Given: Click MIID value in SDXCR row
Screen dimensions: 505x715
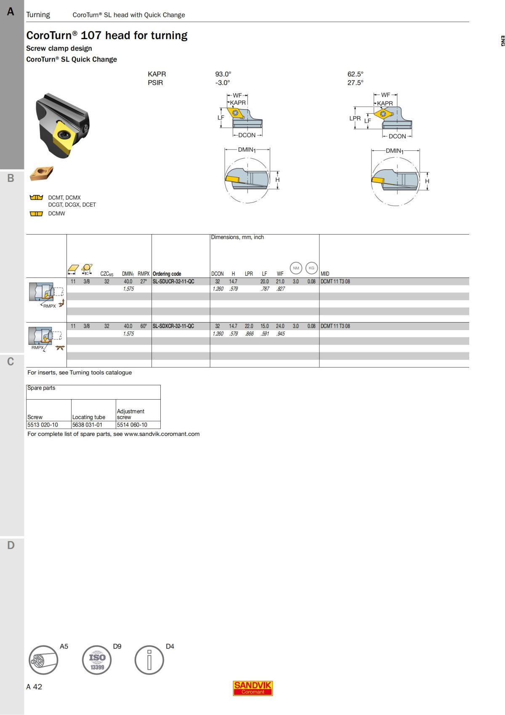Looking at the screenshot, I should coord(335,326).
